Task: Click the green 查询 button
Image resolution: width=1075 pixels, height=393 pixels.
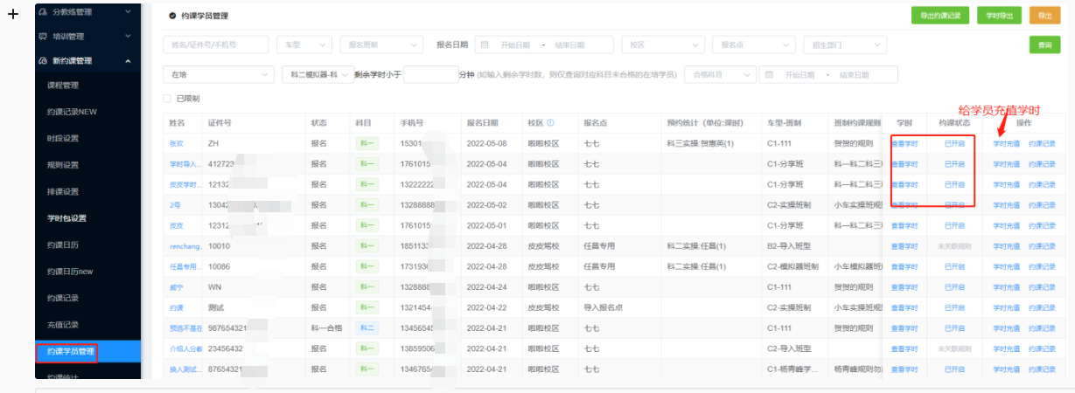Action: (1044, 45)
